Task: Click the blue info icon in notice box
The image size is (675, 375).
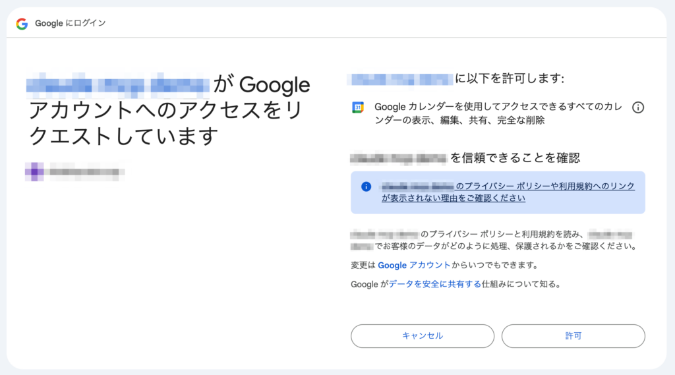Action: click(367, 187)
